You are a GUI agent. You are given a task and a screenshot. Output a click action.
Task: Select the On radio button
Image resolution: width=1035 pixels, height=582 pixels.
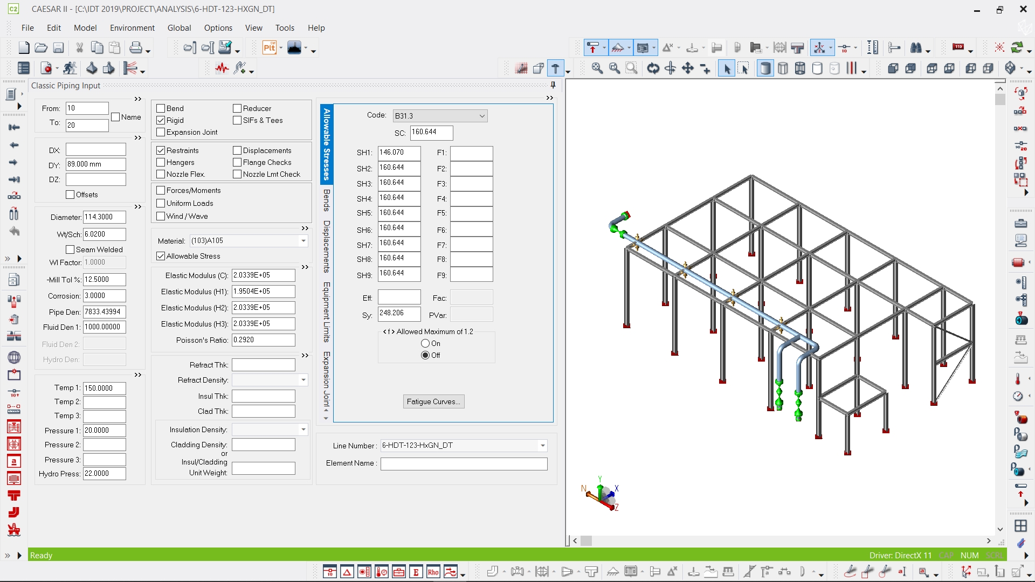pos(425,343)
